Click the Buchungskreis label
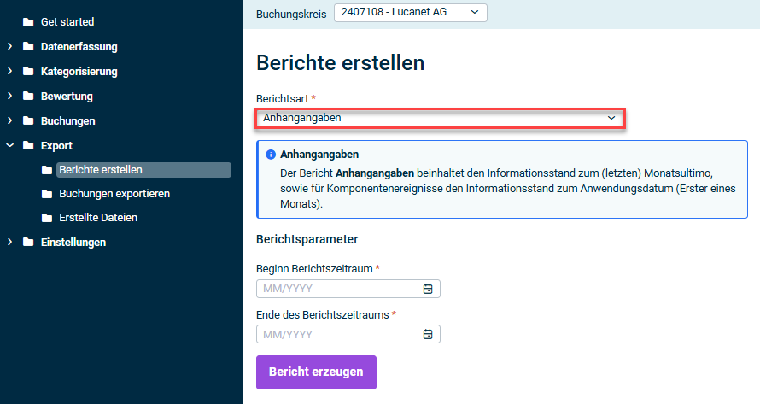The width and height of the screenshot is (760, 404). coord(291,14)
